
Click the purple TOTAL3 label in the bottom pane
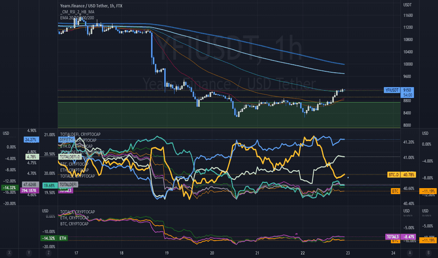(392, 237)
